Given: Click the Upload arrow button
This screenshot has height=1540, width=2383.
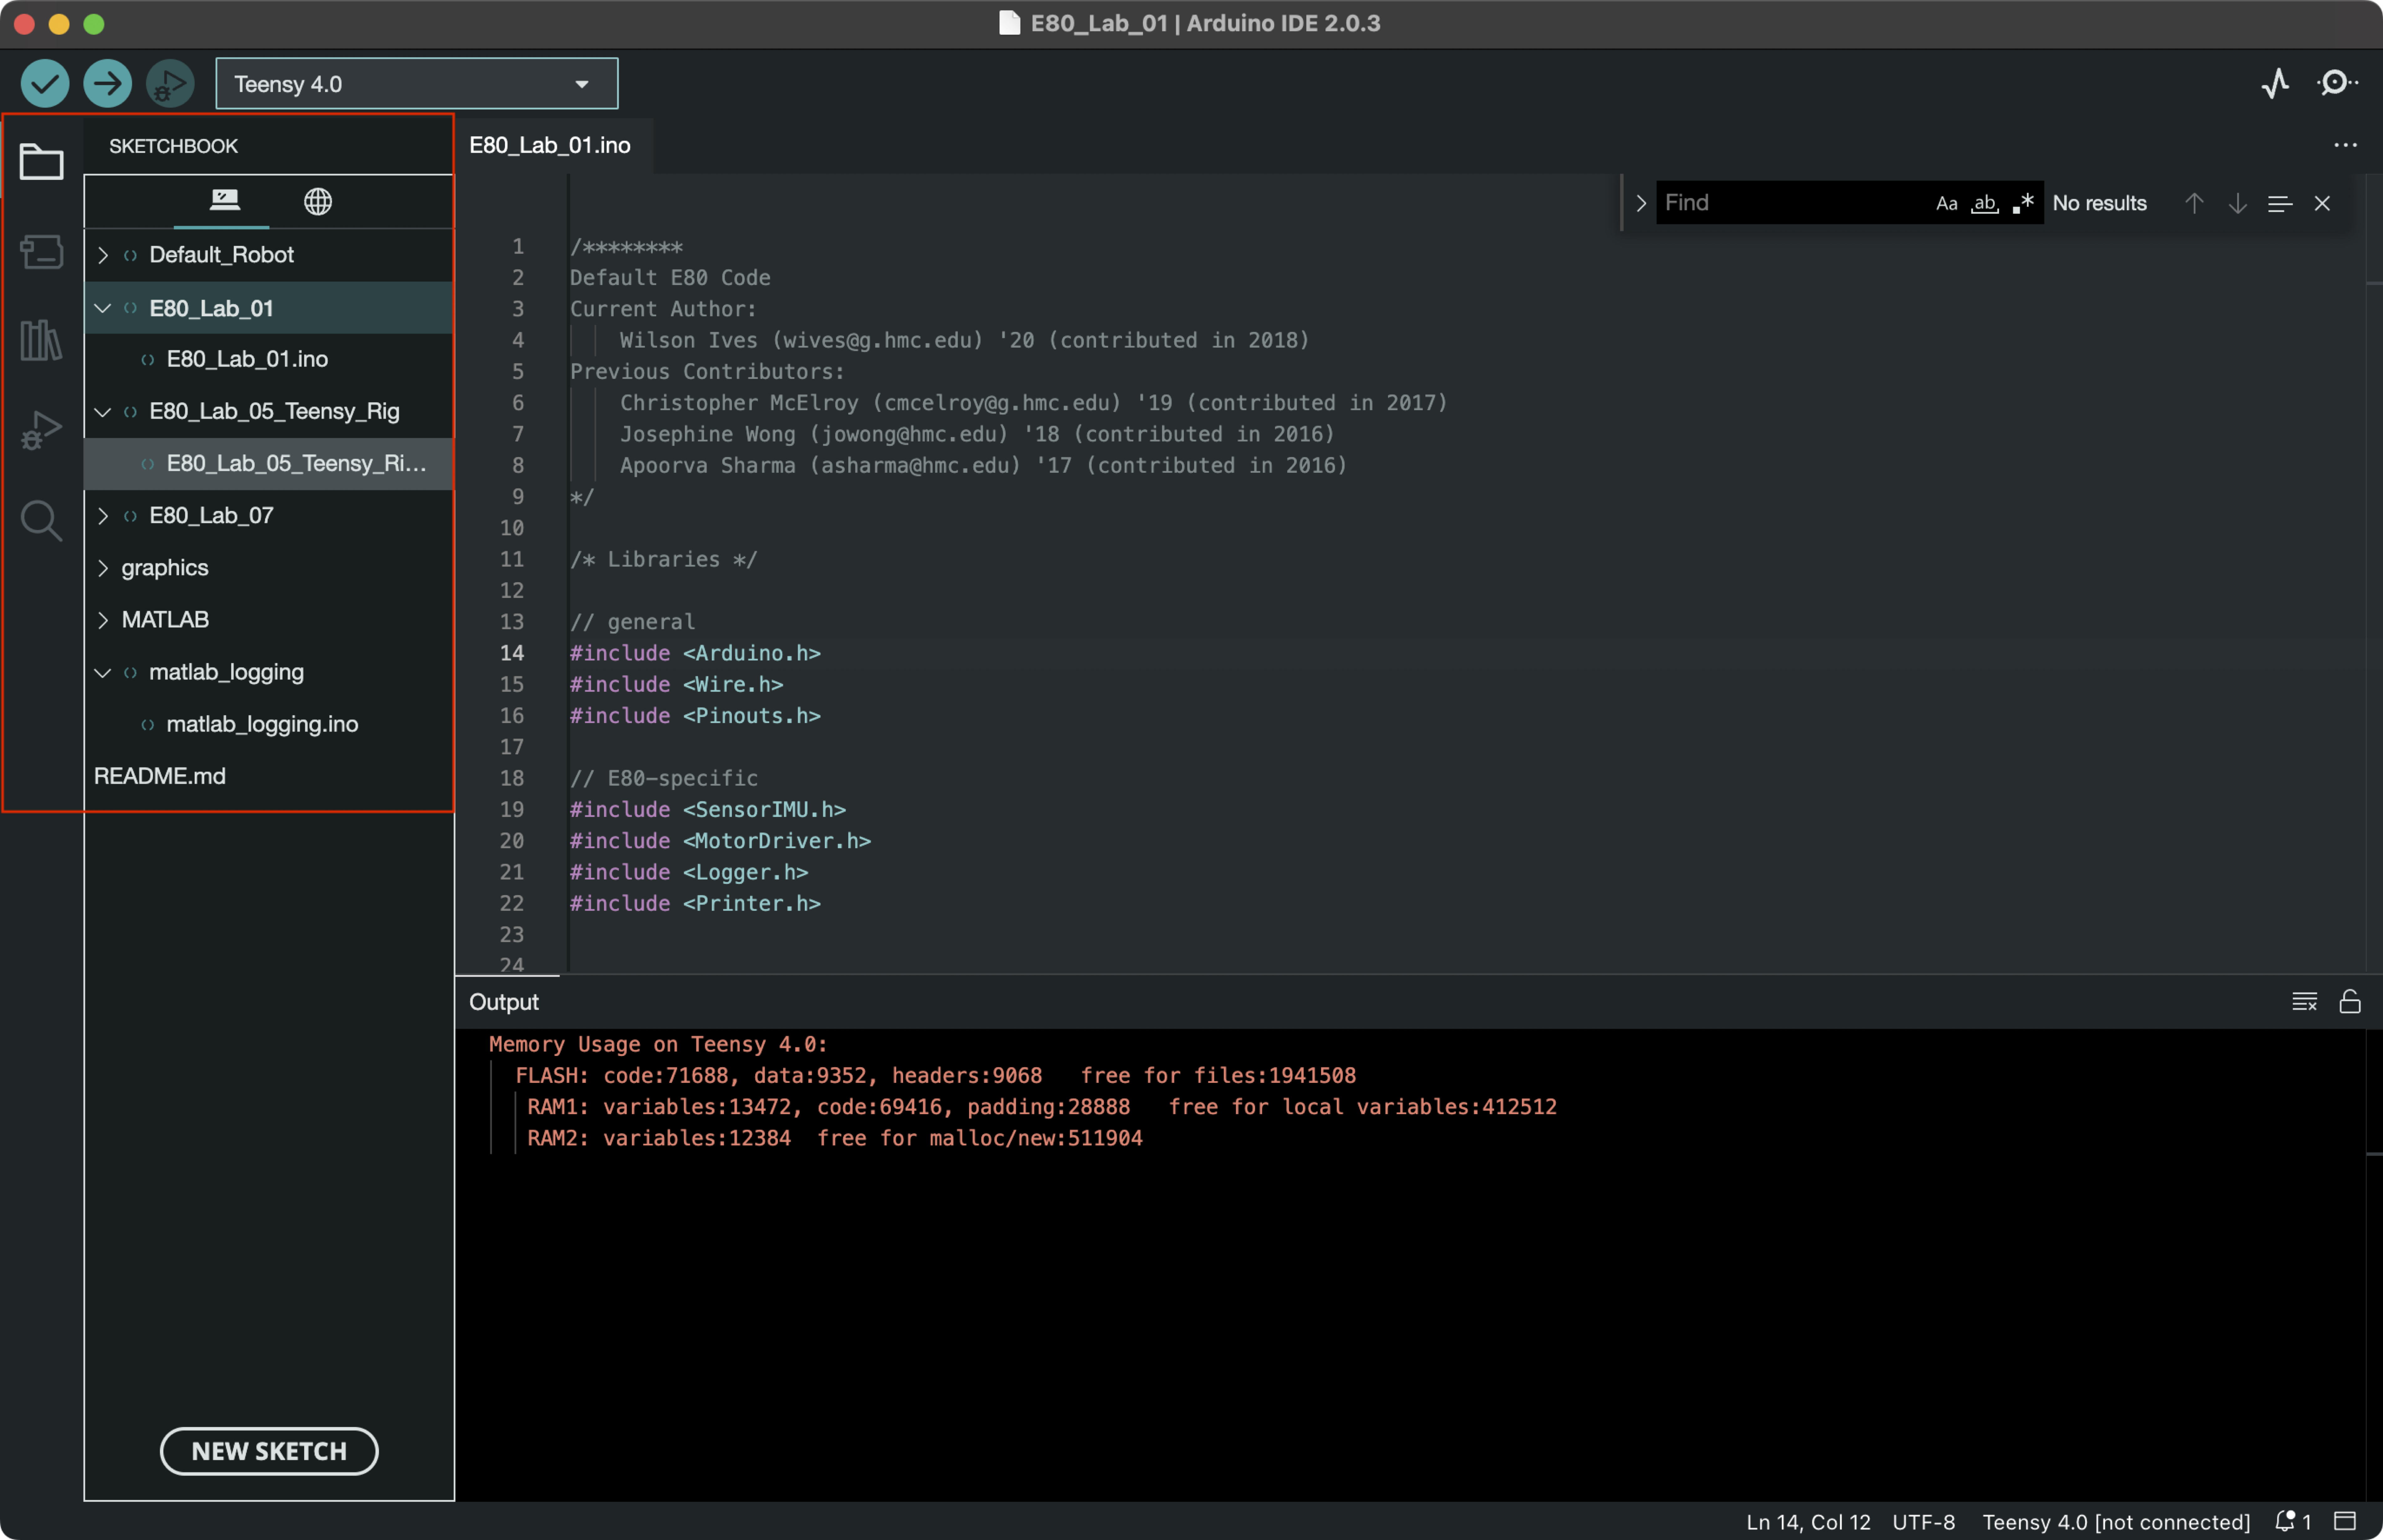Looking at the screenshot, I should [x=107, y=83].
